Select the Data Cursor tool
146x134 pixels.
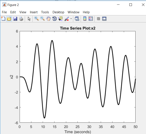tap(60, 19)
